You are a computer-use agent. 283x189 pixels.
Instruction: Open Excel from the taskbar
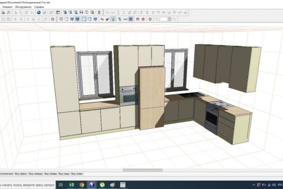coord(72,185)
